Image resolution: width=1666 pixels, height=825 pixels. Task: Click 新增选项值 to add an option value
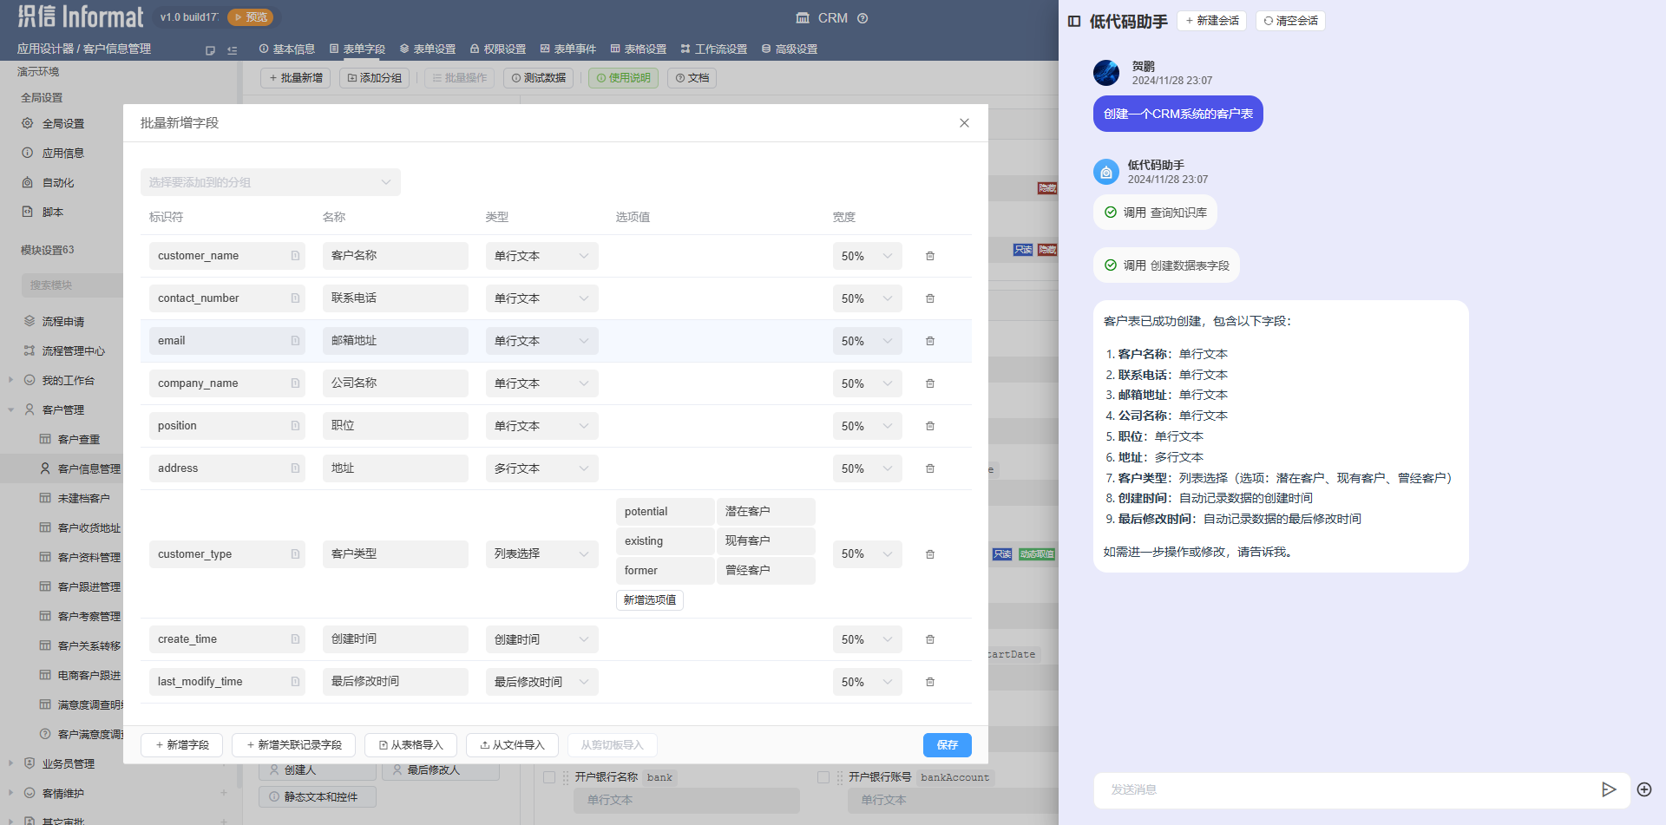(x=649, y=599)
